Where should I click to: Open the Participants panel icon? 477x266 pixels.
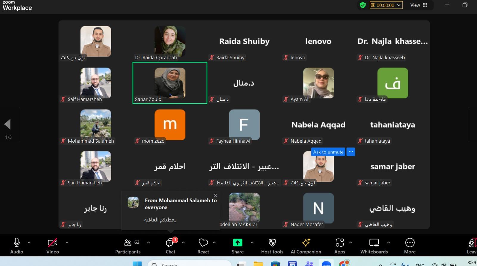[128, 243]
